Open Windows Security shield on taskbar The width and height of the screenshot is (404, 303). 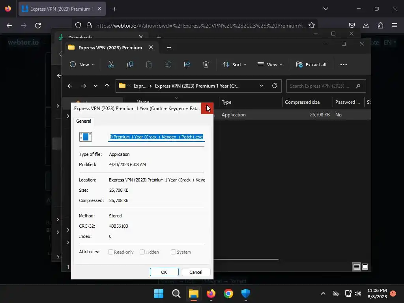(x=245, y=294)
